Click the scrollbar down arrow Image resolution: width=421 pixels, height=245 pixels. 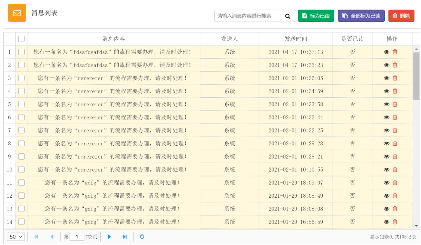[416, 226]
